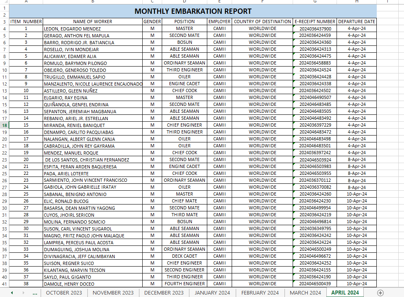The width and height of the screenshot is (404, 297).
Task: Select the POSITION header cell
Action: [185, 22]
